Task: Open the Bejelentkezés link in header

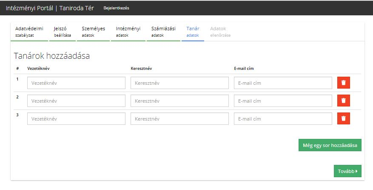Action: pyautogui.click(x=116, y=8)
